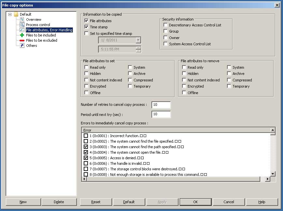
Task: Close the File copy options dialog
Action: click(277, 5)
